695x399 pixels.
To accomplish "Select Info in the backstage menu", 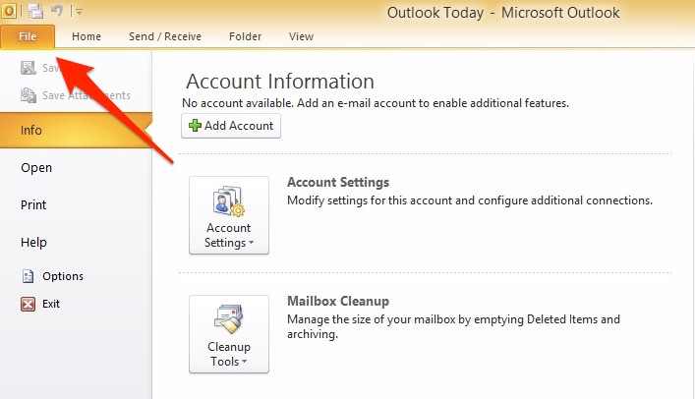I will [x=76, y=130].
